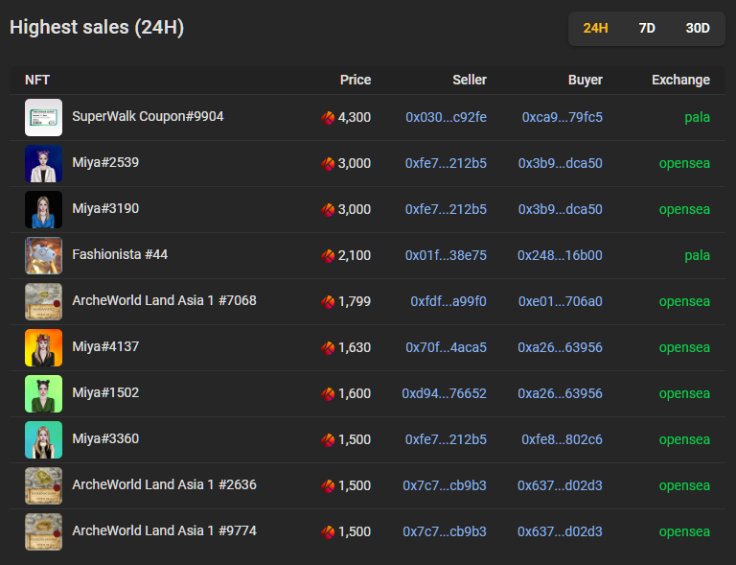Select the Miya#4137 name text
736x565 pixels.
click(105, 346)
